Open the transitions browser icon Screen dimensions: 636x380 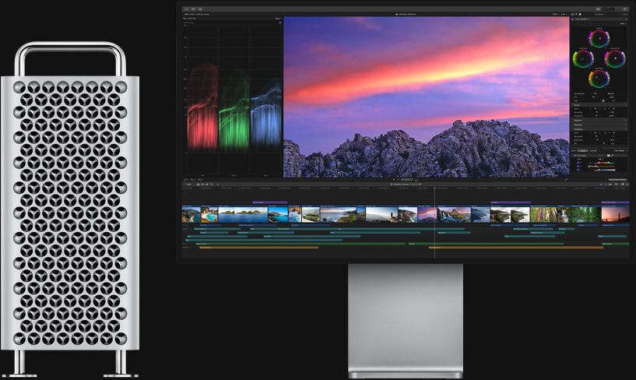pyautogui.click(x=627, y=184)
